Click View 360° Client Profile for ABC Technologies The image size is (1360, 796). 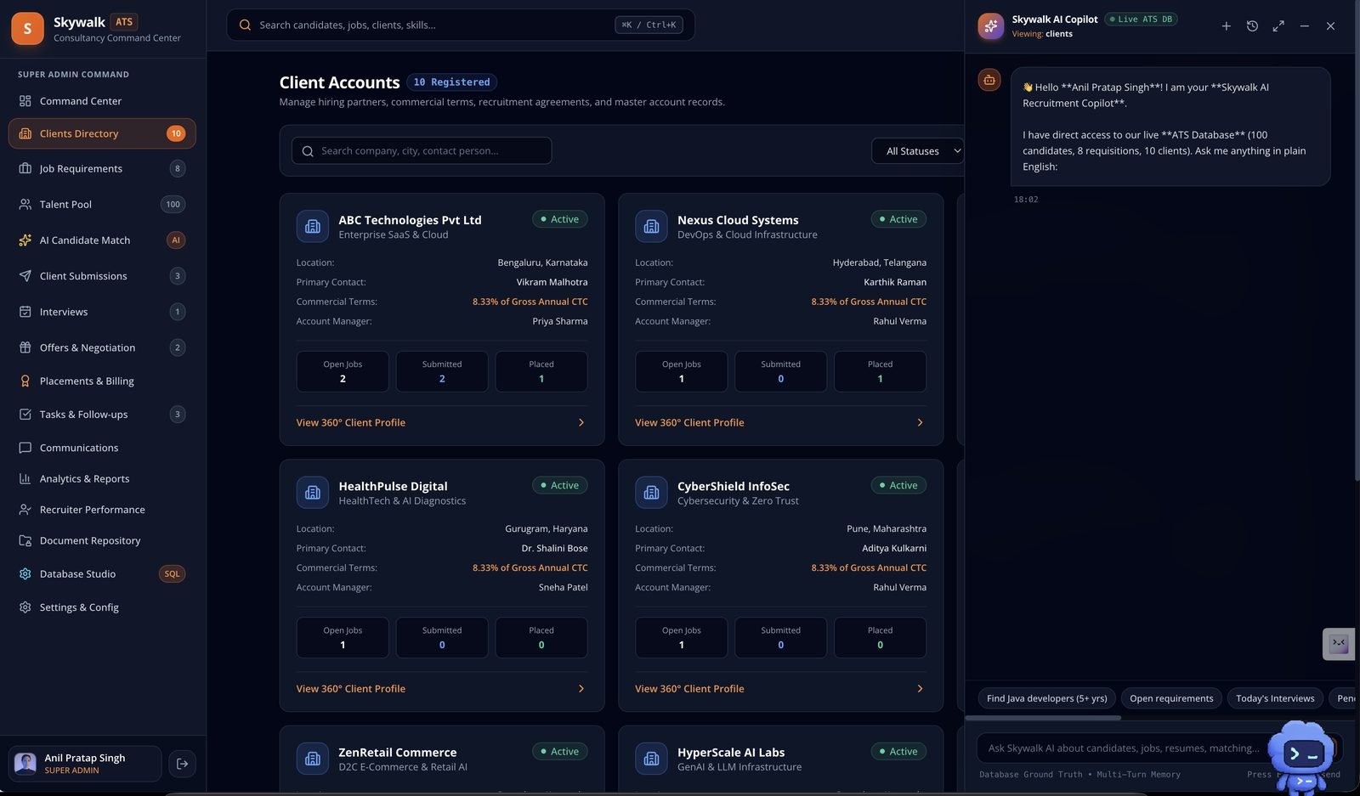coord(351,422)
